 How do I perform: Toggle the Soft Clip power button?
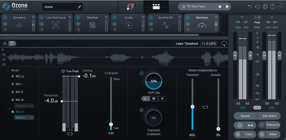coord(141,73)
